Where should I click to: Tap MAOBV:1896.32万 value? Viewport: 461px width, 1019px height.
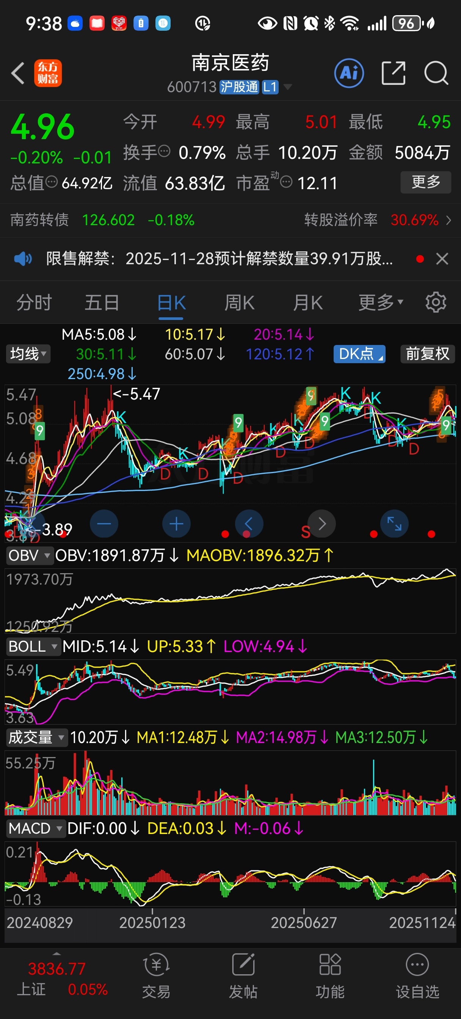(x=260, y=555)
